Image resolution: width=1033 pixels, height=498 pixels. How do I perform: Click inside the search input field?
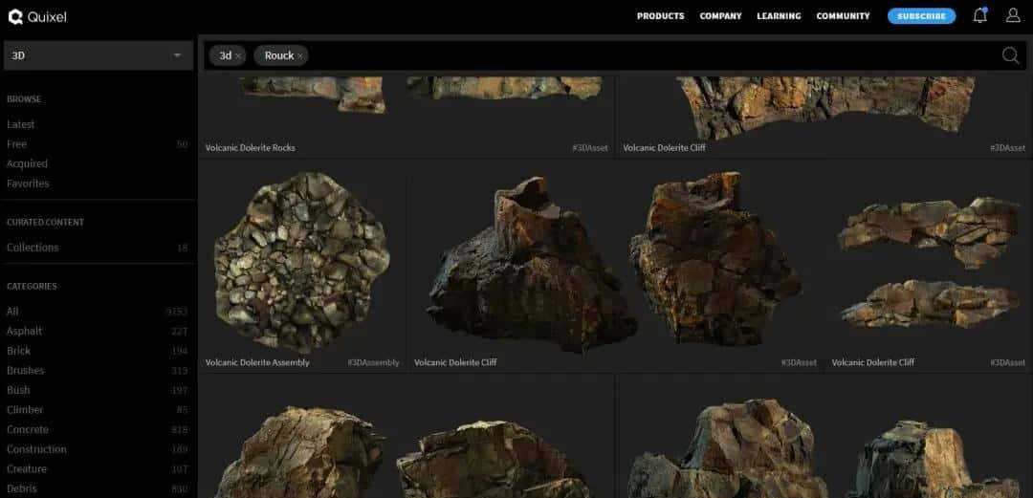pos(650,55)
